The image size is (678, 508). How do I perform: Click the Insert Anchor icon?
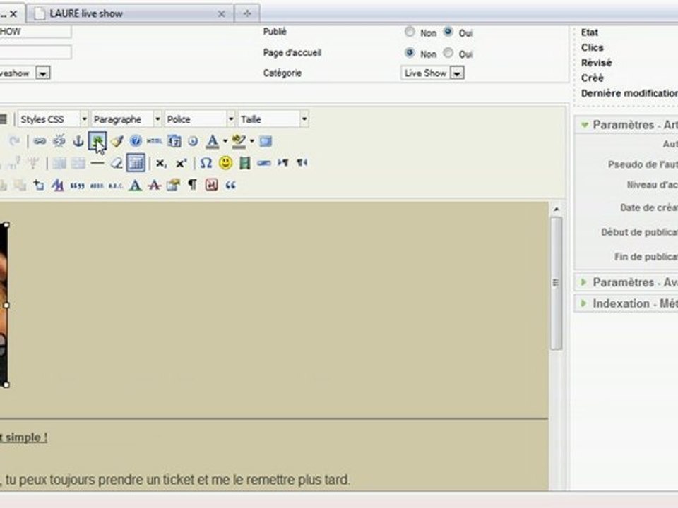point(78,141)
